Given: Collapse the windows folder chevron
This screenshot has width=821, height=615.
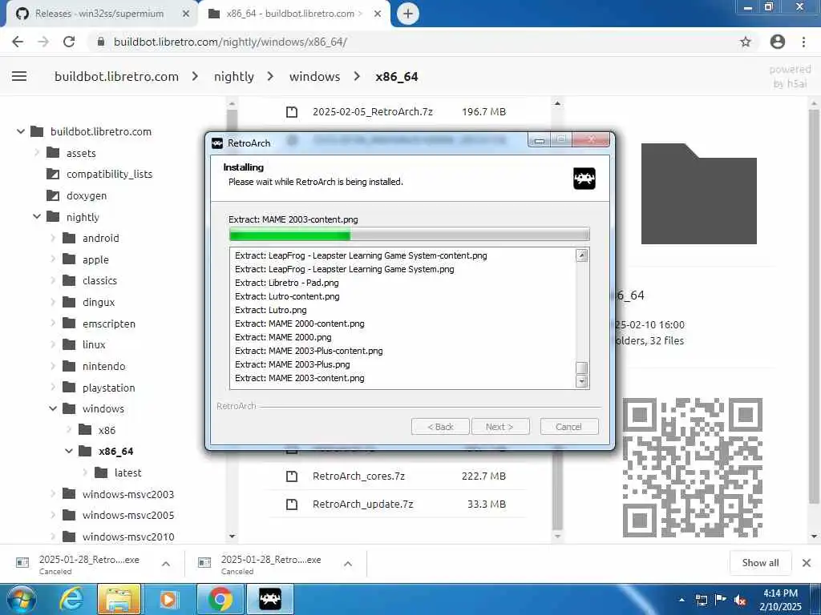Looking at the screenshot, I should click(53, 408).
